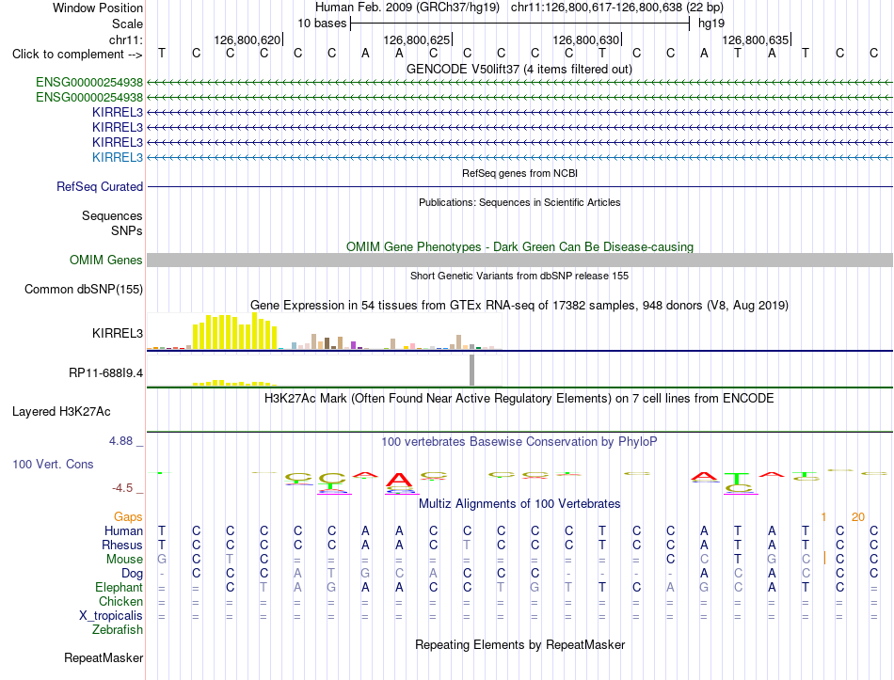The width and height of the screenshot is (894, 680).
Task: Click the RepeatMasker track label
Action: (x=104, y=657)
